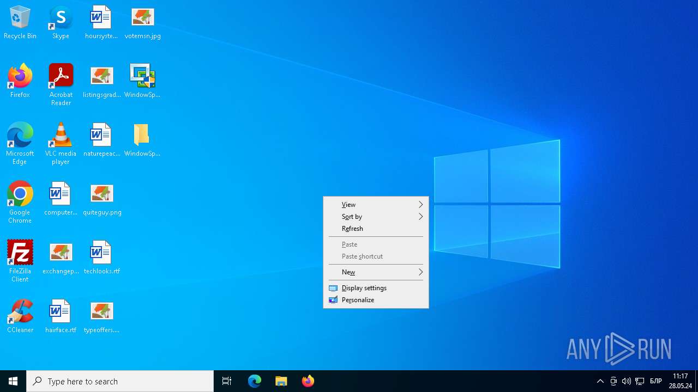The width and height of the screenshot is (698, 392).
Task: Select the CCleaner desktop shortcut
Action: (x=20, y=316)
